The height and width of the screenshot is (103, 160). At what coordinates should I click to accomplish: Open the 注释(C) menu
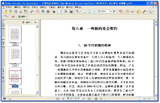click(43, 7)
